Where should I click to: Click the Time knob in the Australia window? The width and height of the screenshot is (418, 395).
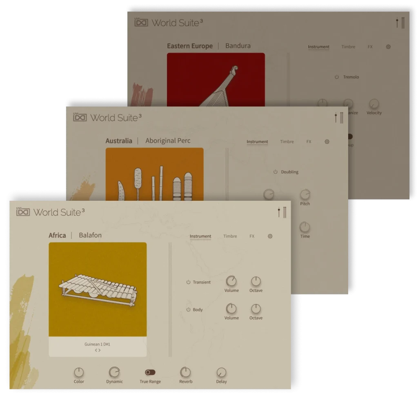[305, 227]
